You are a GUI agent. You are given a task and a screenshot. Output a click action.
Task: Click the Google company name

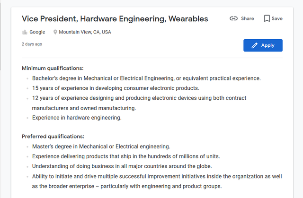[x=37, y=32]
